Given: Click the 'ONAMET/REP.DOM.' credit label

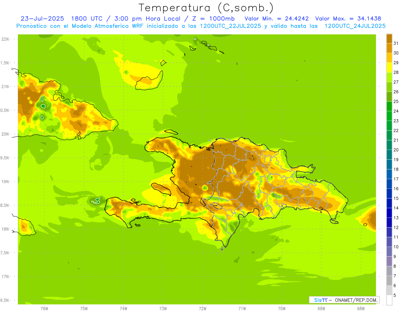Looking at the screenshot, I should point(356,300).
